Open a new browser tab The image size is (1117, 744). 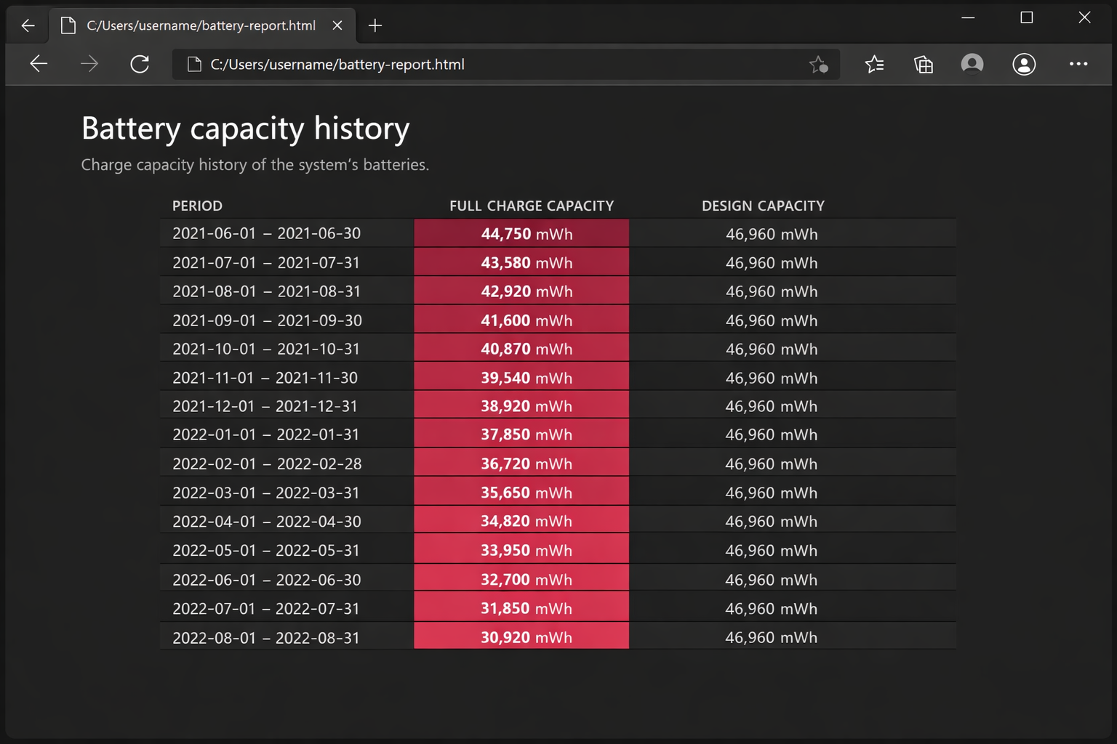pyautogui.click(x=375, y=25)
